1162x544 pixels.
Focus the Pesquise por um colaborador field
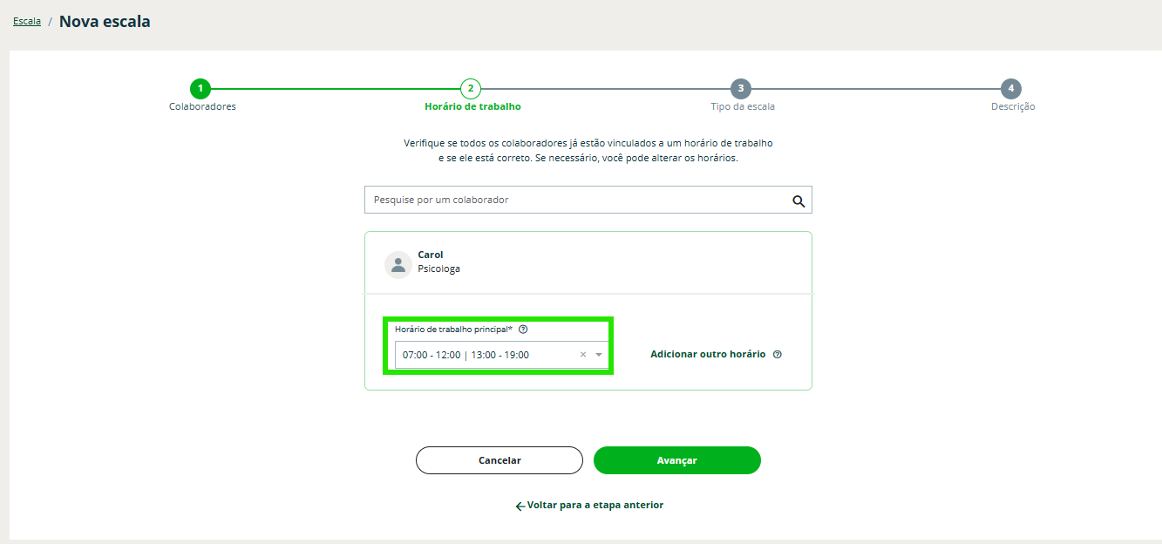pyautogui.click(x=575, y=200)
